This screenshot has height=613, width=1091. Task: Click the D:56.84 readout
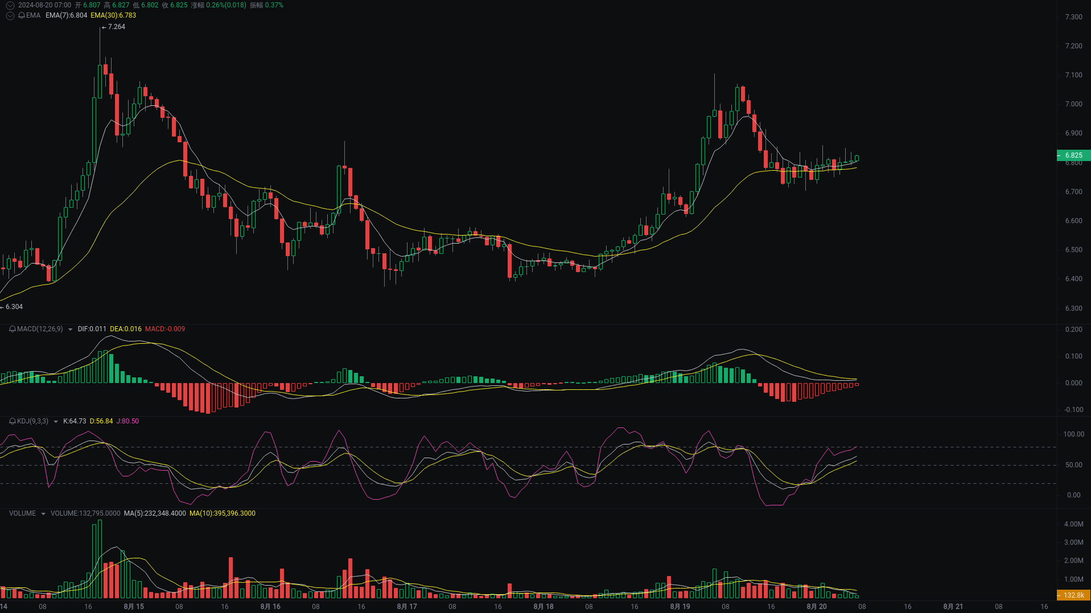(101, 421)
